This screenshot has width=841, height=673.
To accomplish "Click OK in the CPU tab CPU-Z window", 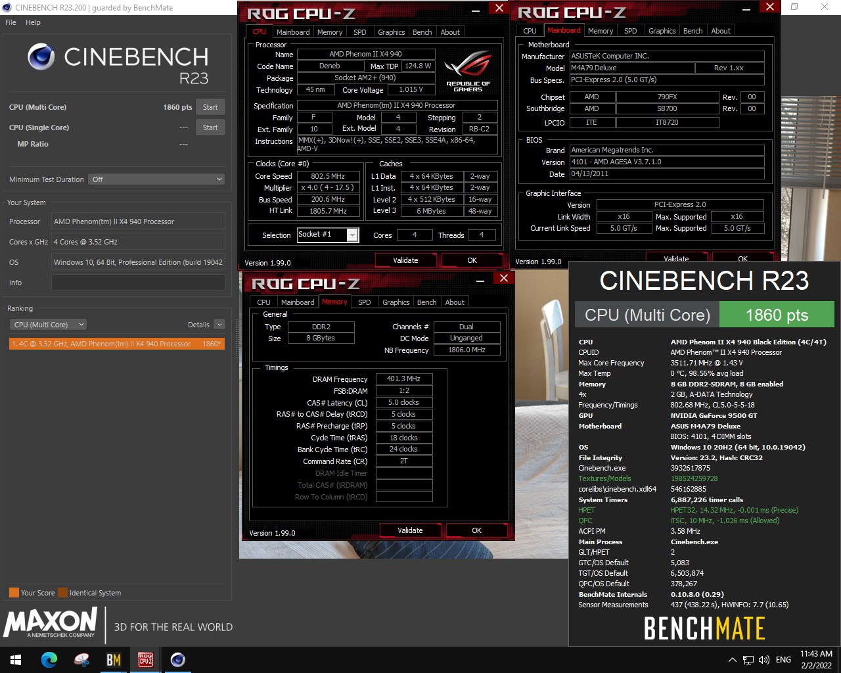I will pos(472,260).
